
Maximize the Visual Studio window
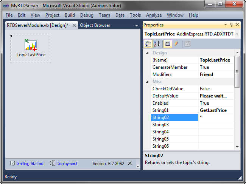point(220,4)
